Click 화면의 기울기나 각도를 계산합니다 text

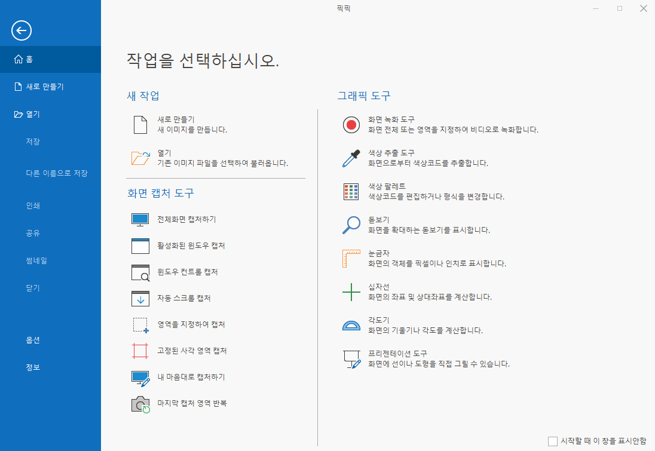click(426, 331)
